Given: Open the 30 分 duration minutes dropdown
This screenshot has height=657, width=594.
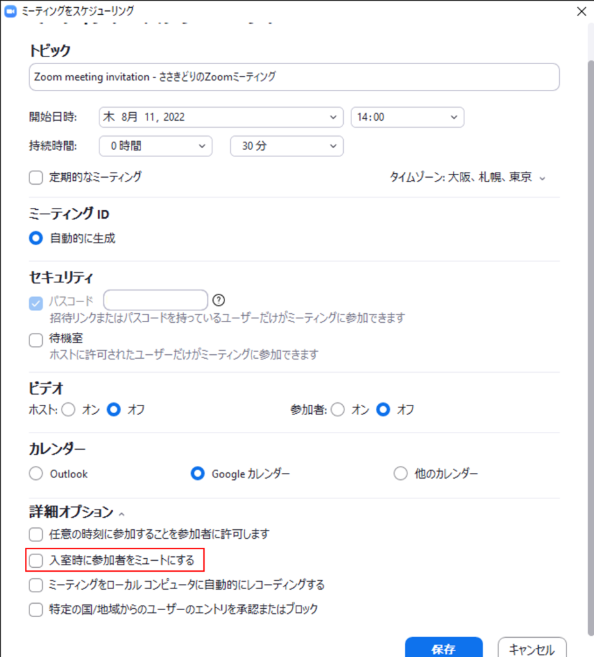Looking at the screenshot, I should [x=286, y=146].
